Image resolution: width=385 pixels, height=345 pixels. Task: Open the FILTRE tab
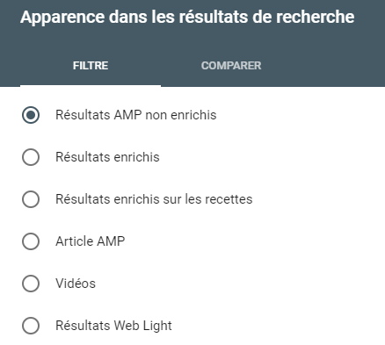point(91,66)
